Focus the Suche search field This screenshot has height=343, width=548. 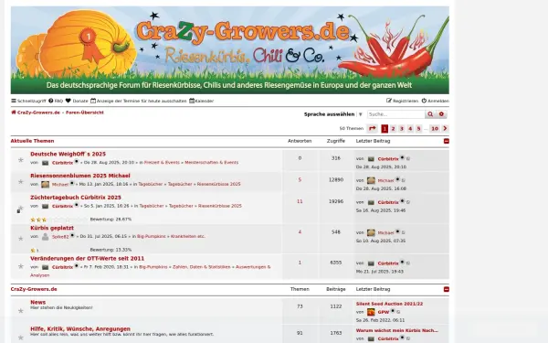tap(396, 114)
